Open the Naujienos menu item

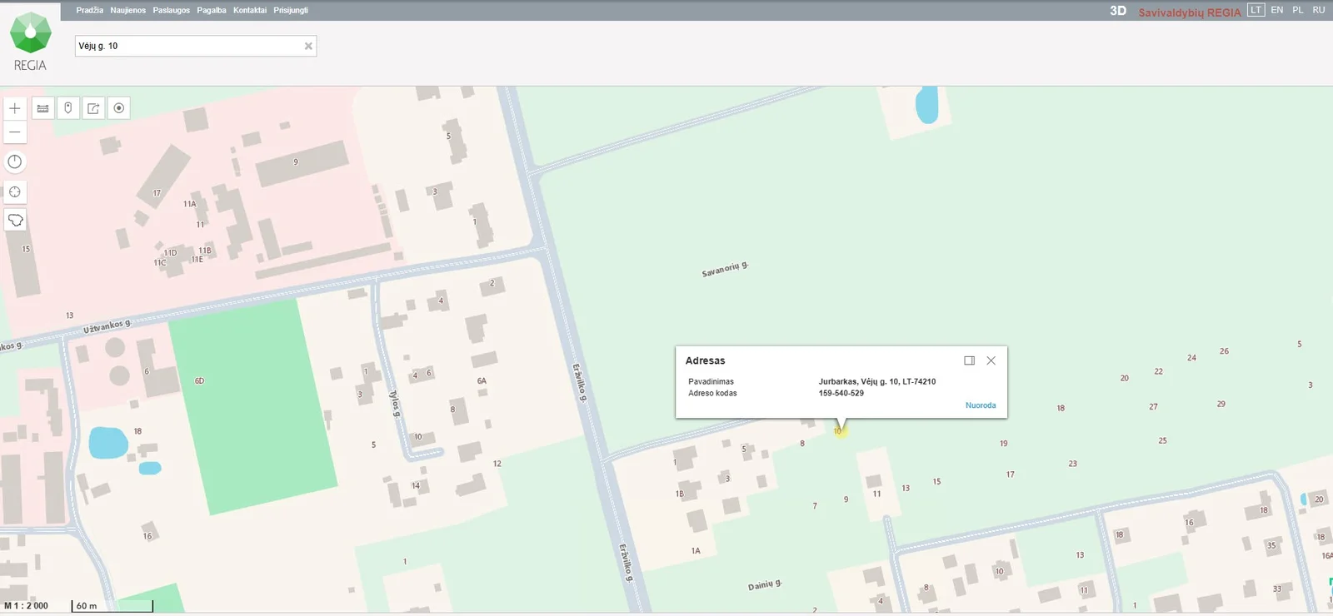pos(127,10)
